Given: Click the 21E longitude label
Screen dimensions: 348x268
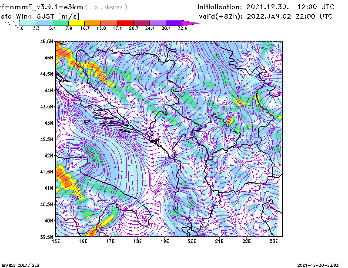Looking at the screenshot, I should click(219, 241).
